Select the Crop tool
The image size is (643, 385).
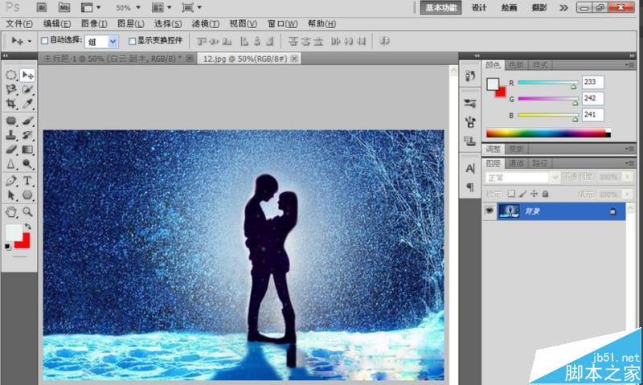[x=11, y=104]
